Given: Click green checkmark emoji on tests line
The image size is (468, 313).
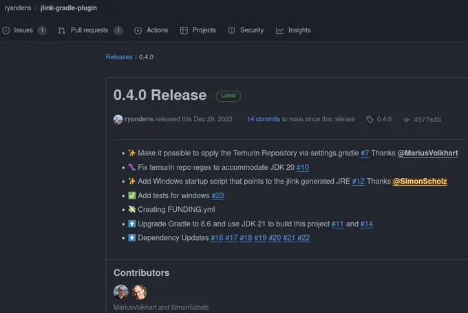Looking at the screenshot, I should click(x=132, y=195).
